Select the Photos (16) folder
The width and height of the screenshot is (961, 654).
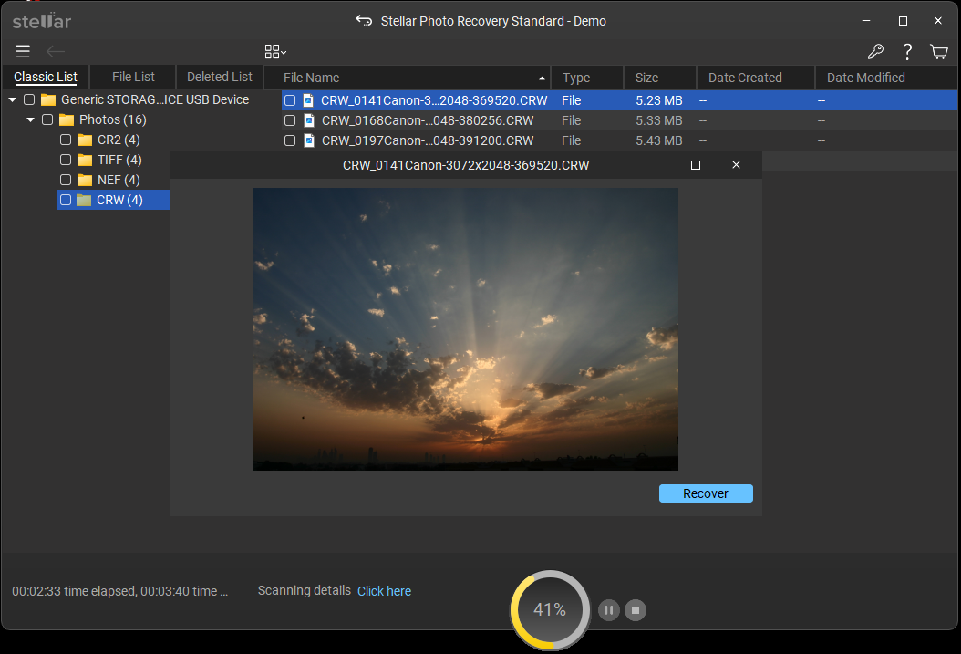tap(113, 119)
